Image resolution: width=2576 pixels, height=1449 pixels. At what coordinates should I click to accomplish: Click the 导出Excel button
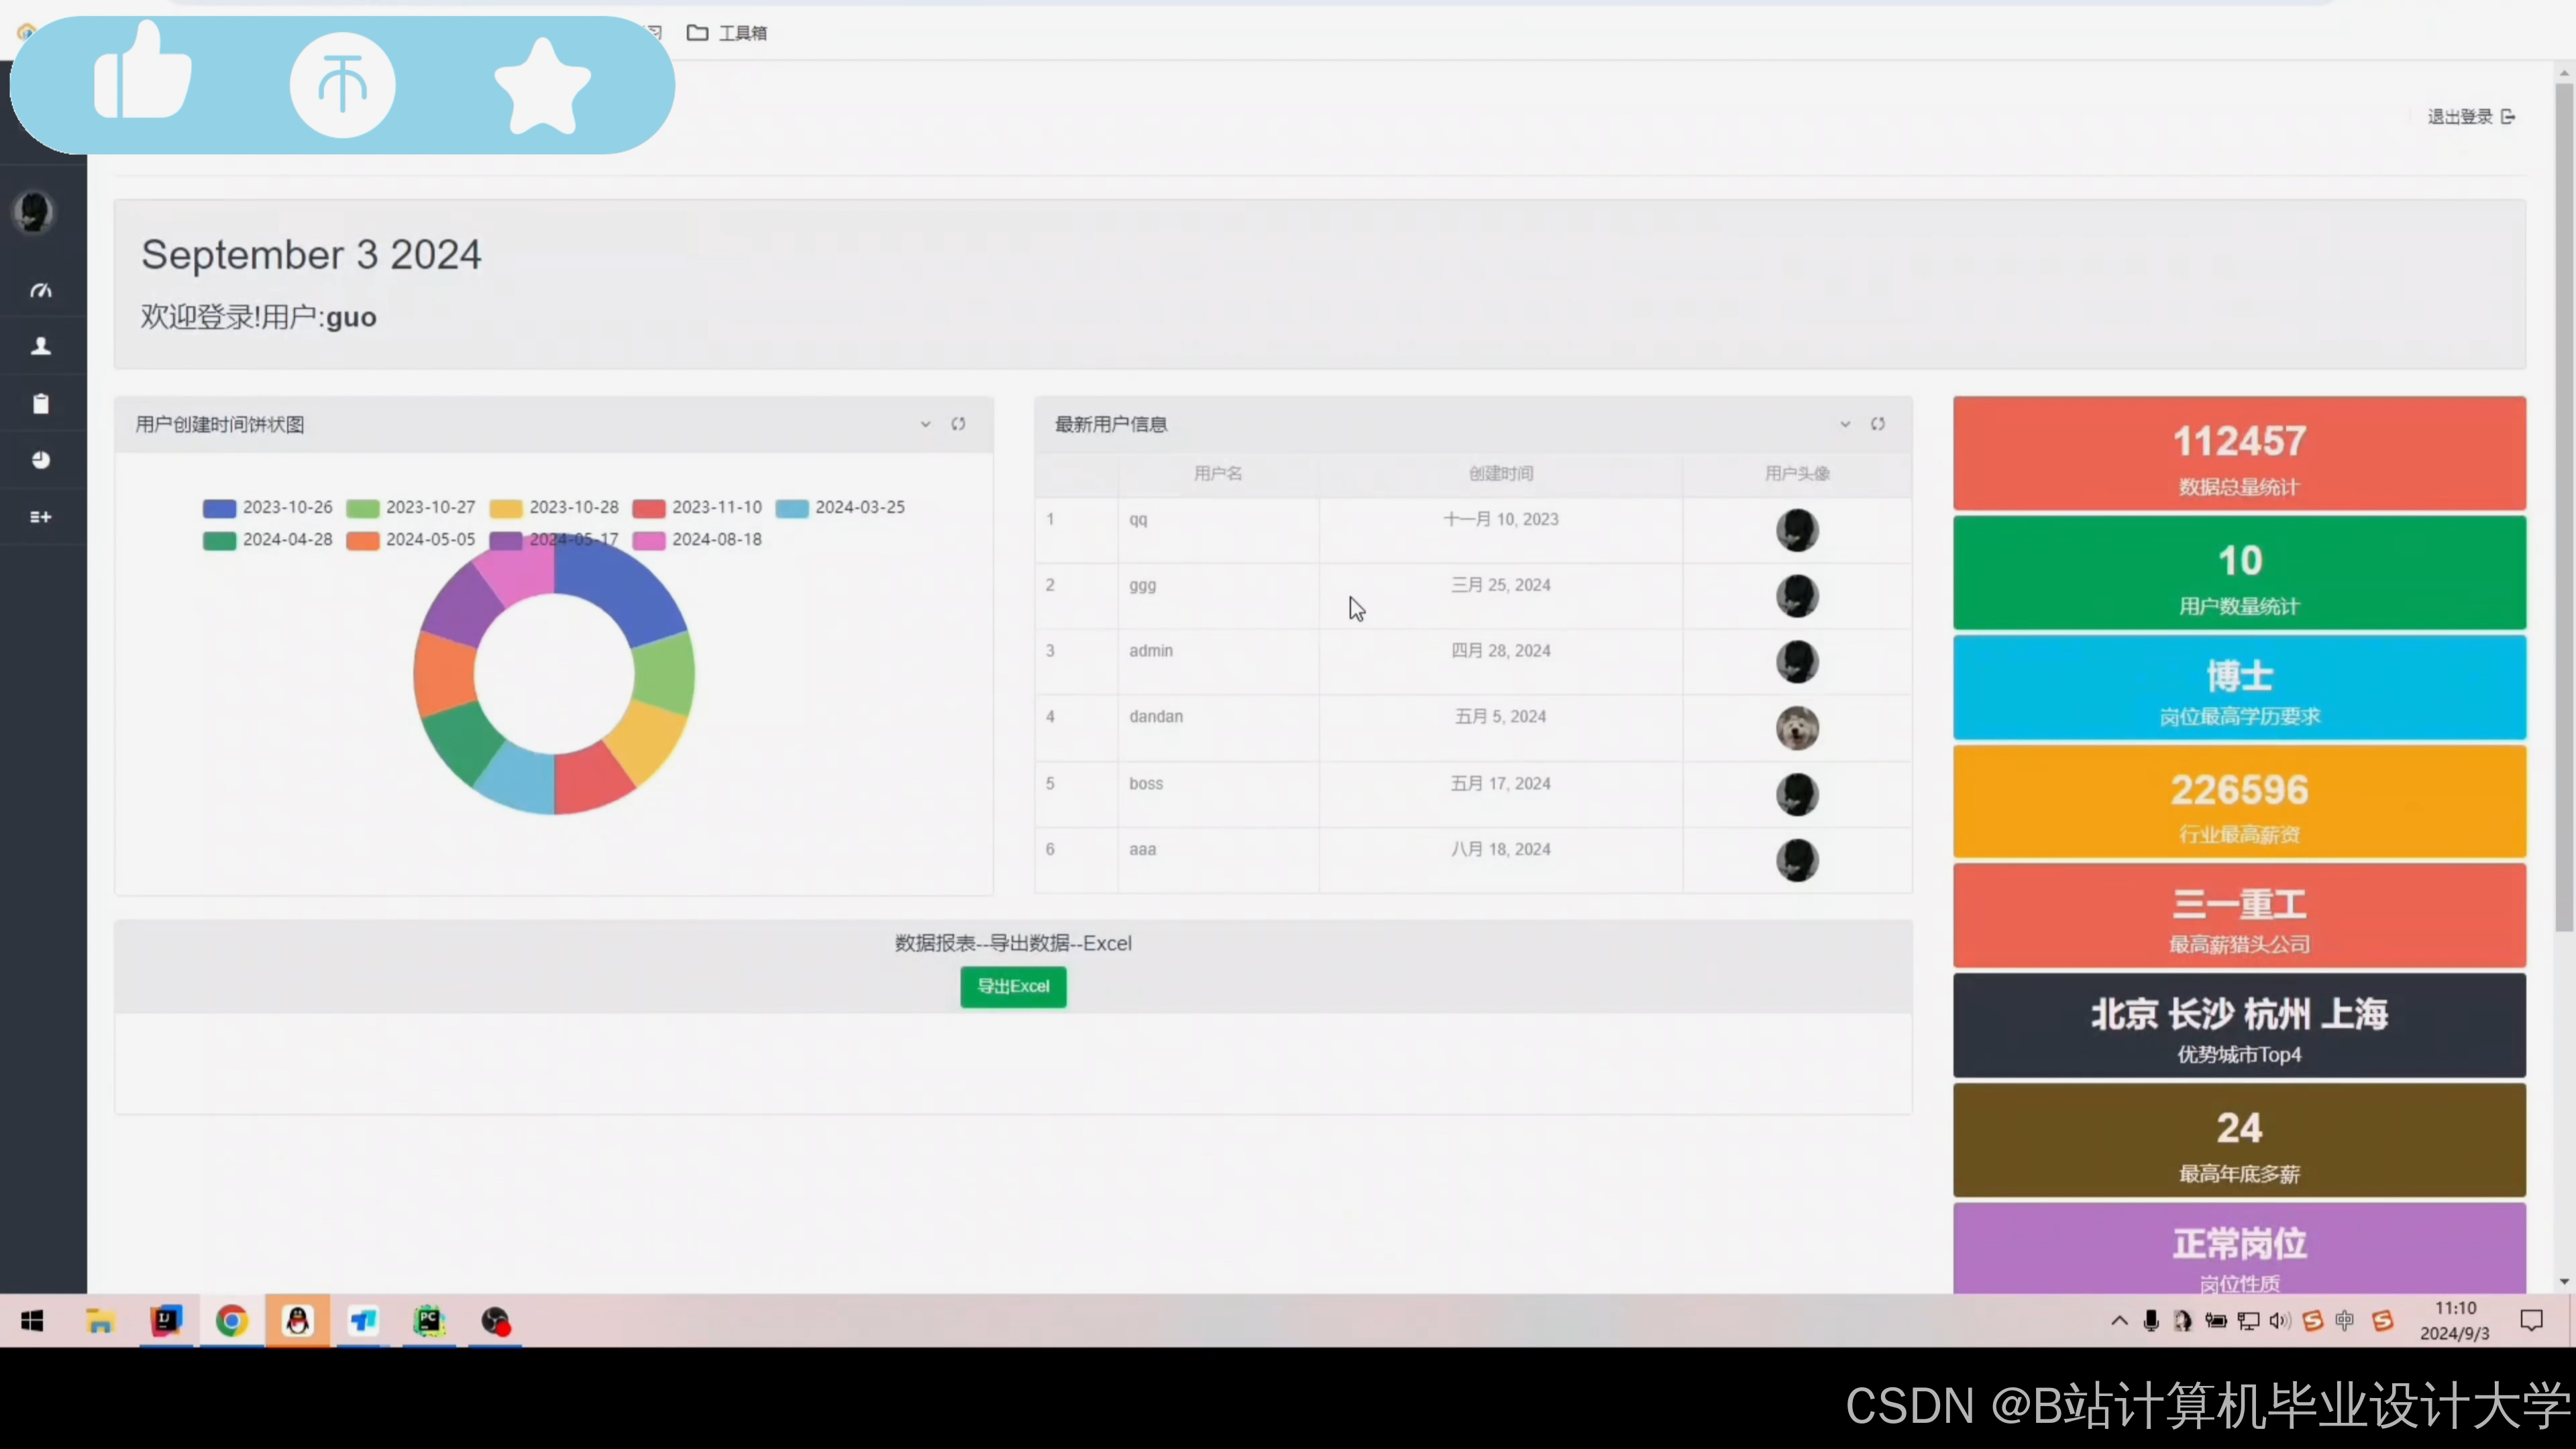pos(1013,986)
